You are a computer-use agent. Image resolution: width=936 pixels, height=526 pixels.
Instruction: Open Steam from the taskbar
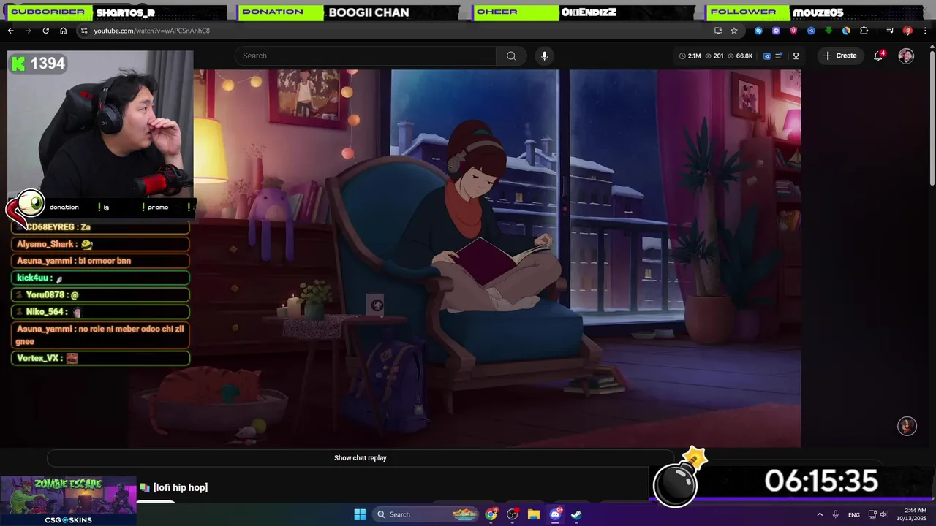tap(576, 514)
